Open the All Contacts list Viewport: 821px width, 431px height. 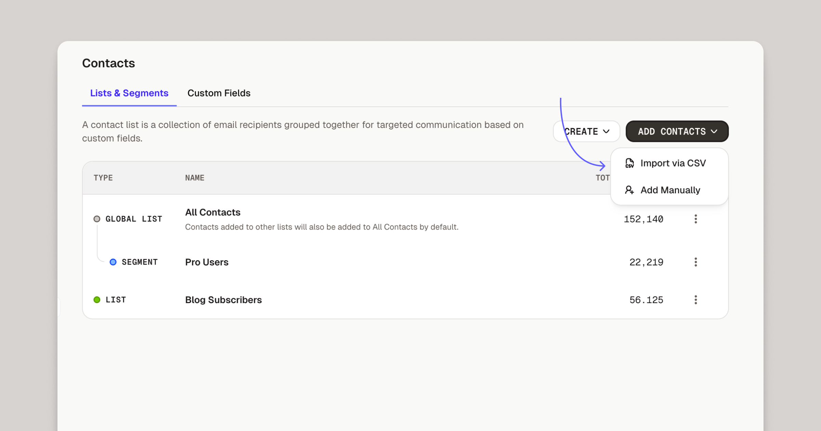(212, 212)
